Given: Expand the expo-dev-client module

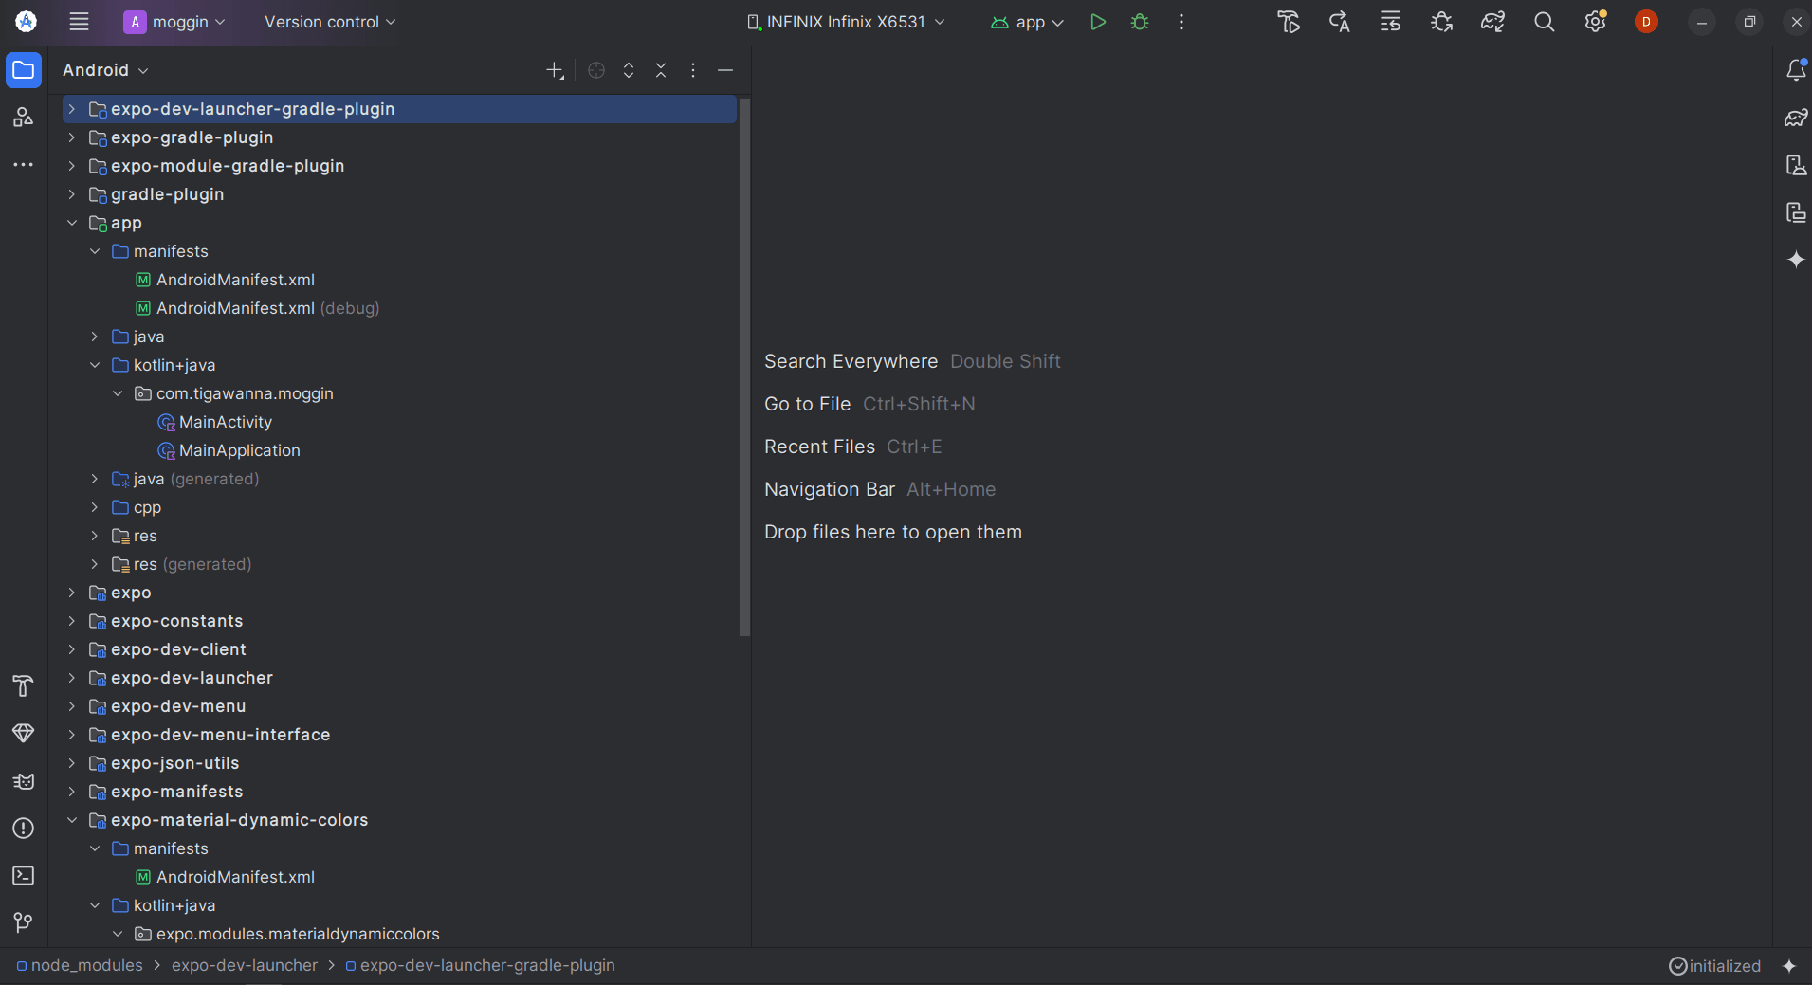Looking at the screenshot, I should coord(72,649).
